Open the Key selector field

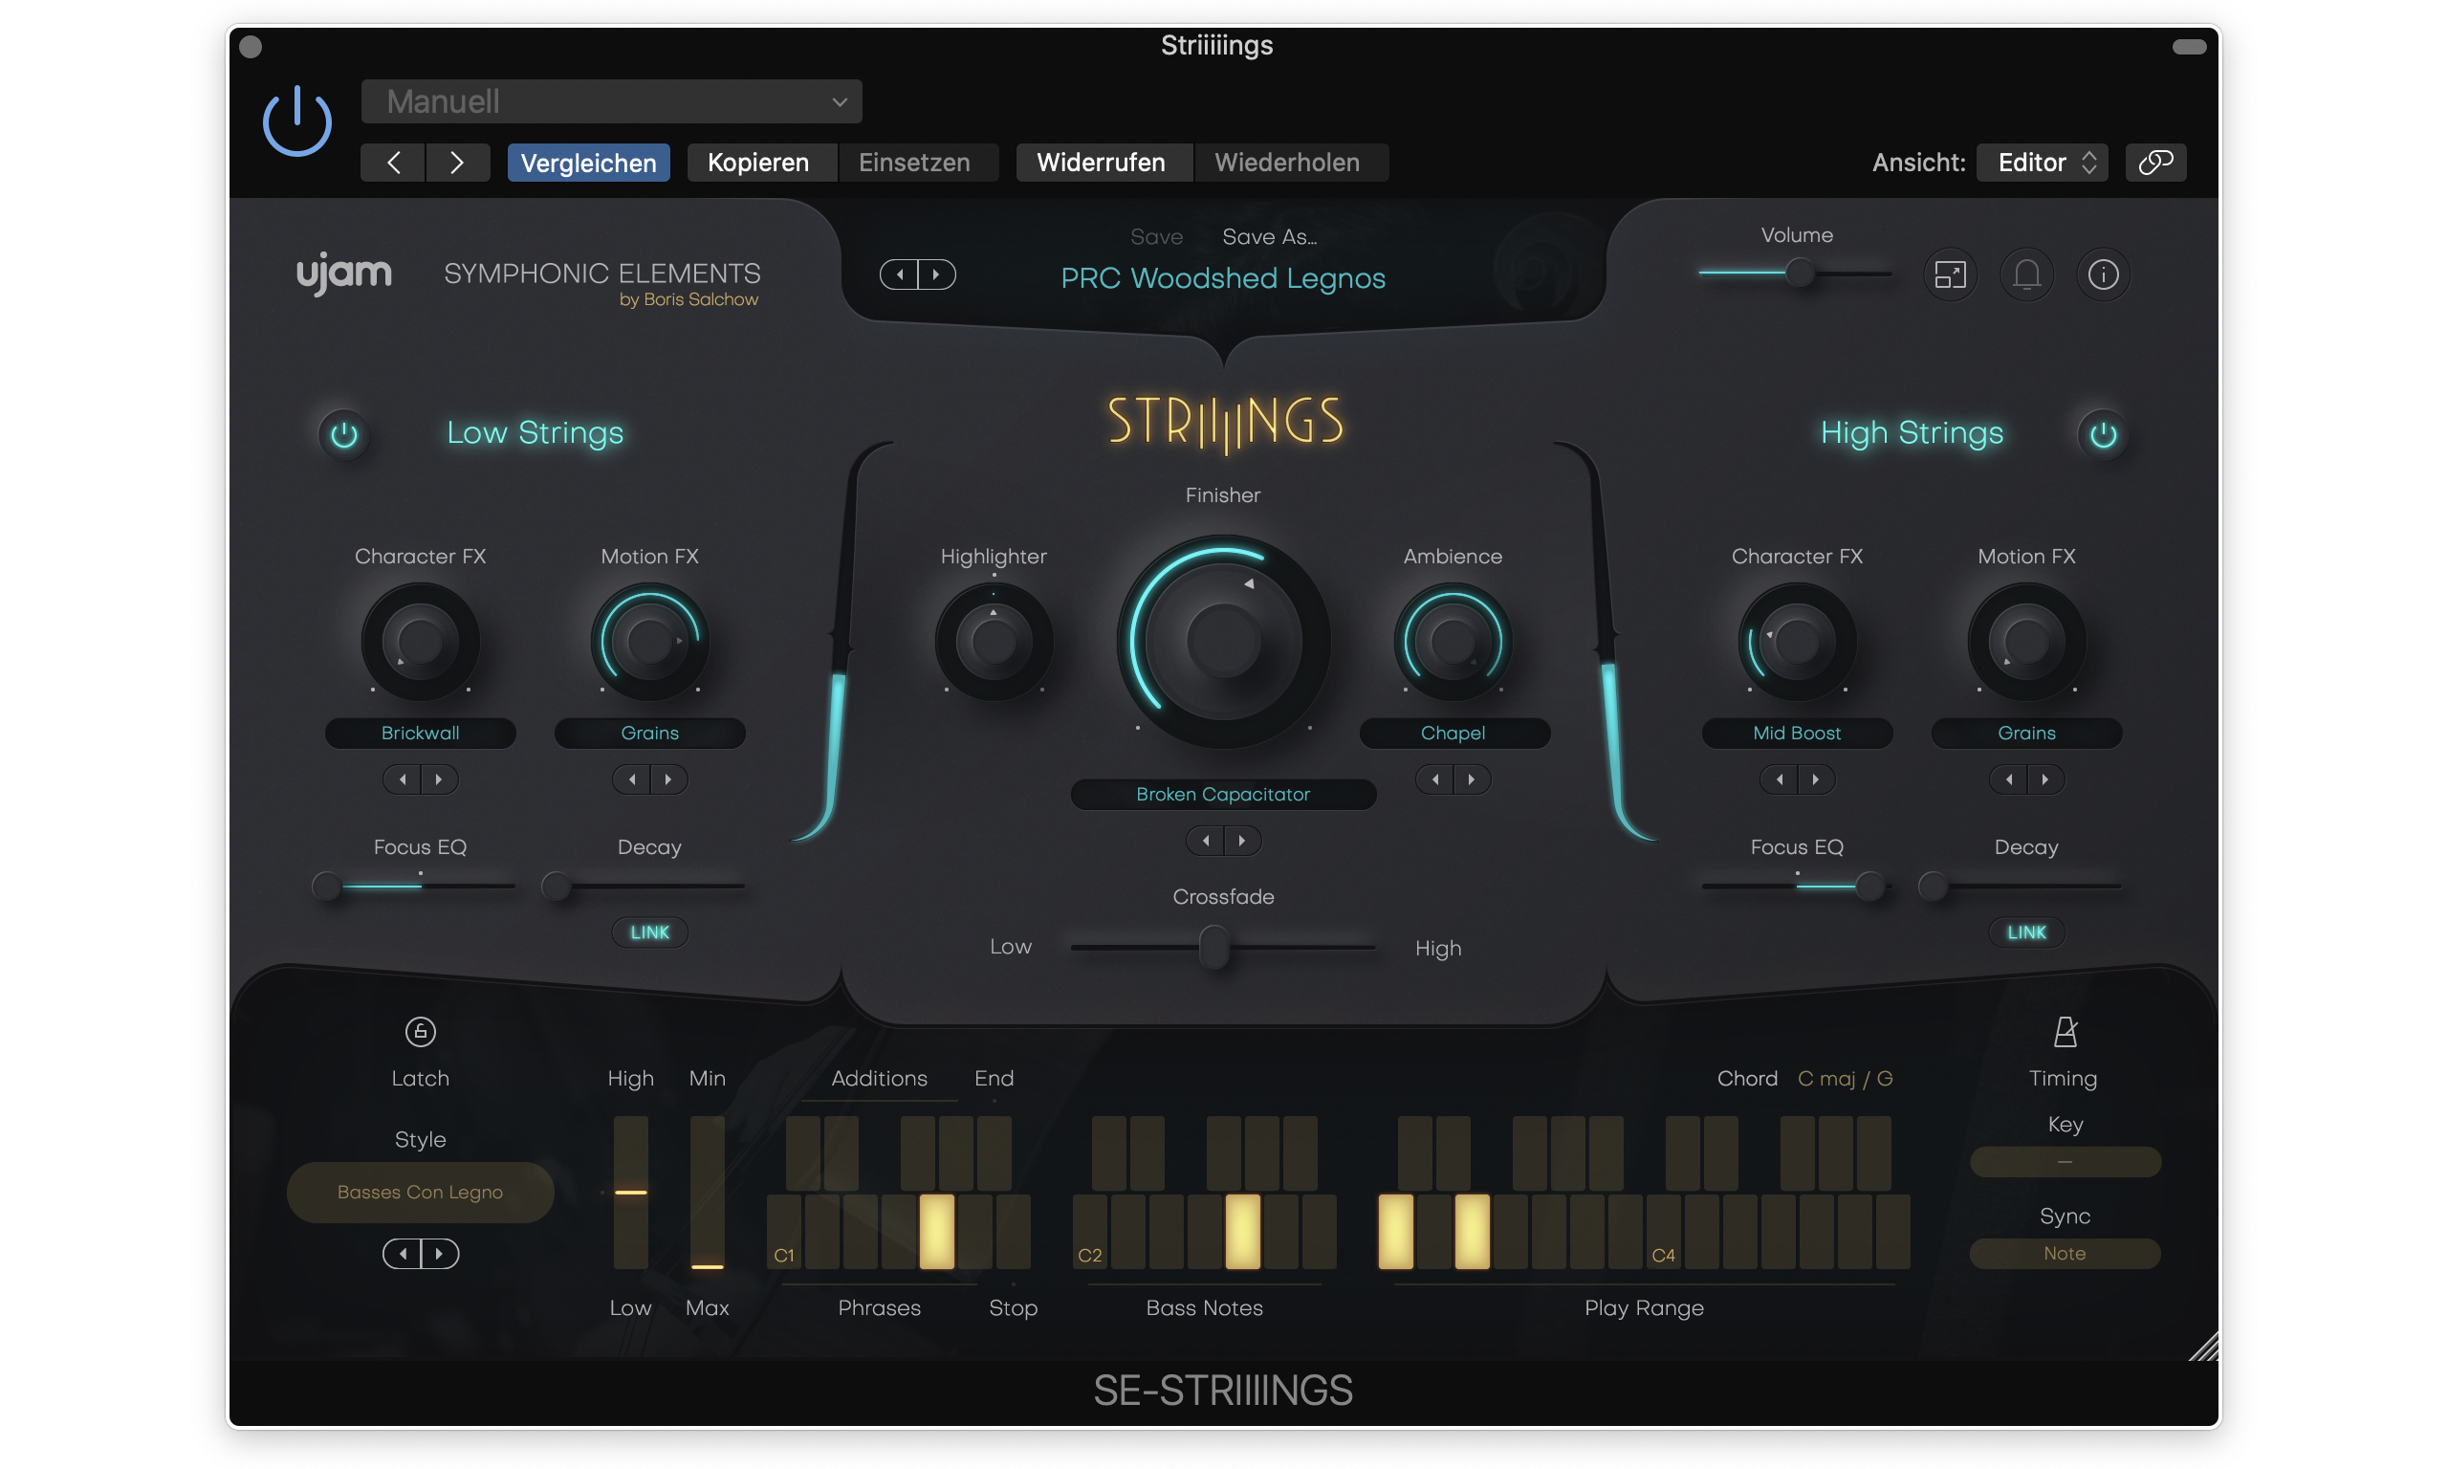[2065, 1161]
